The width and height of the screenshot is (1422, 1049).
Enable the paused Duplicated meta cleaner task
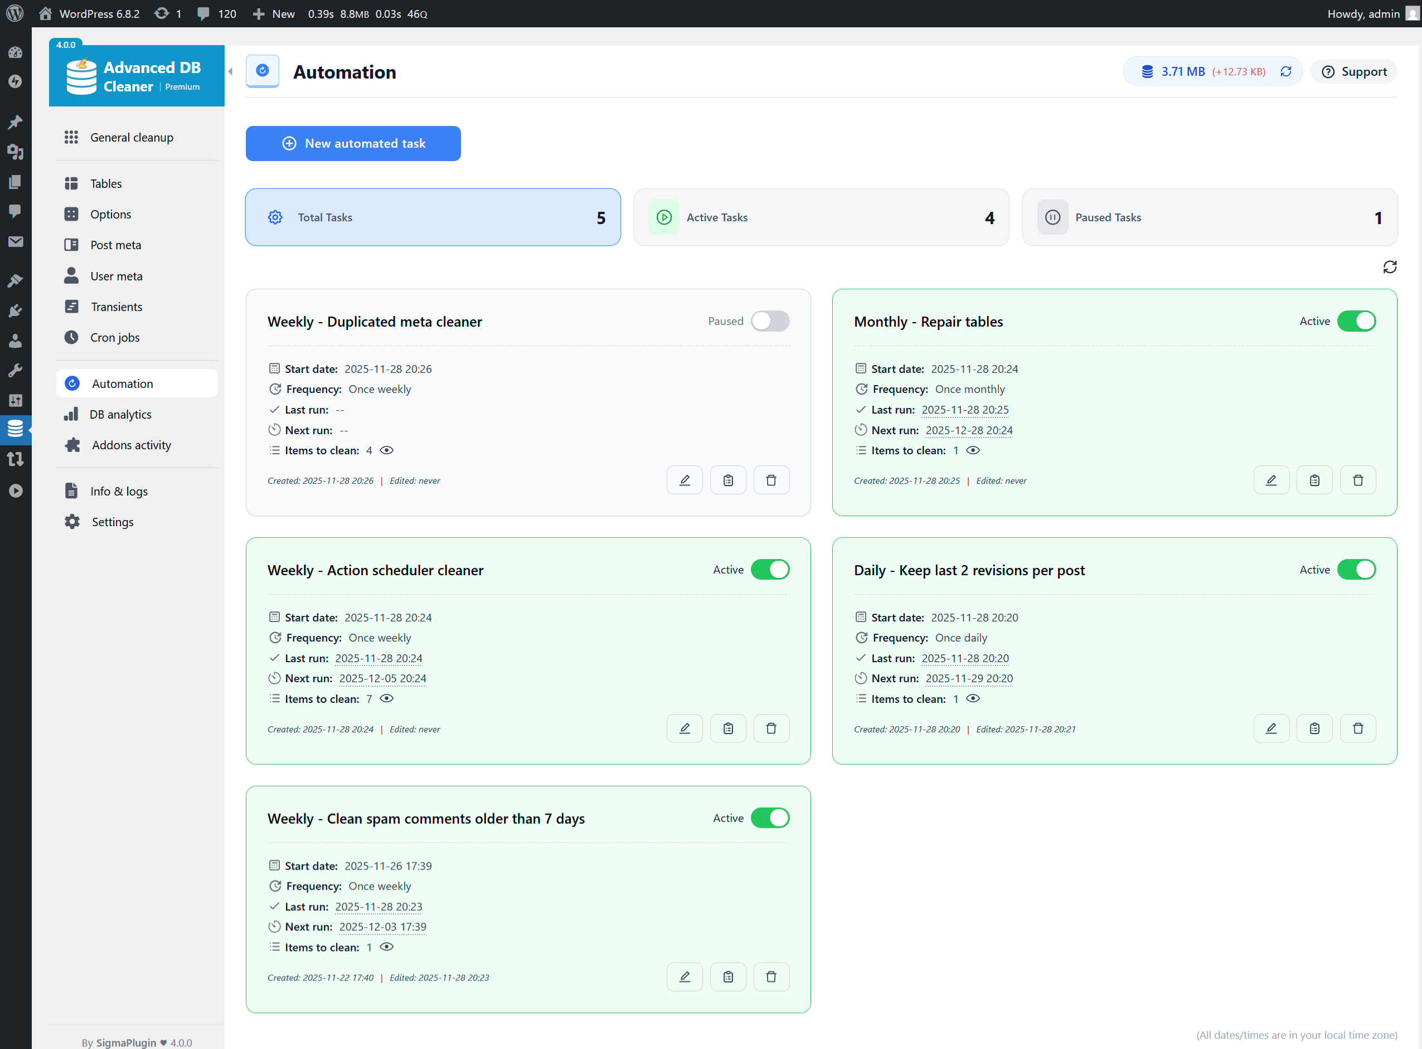[770, 320]
